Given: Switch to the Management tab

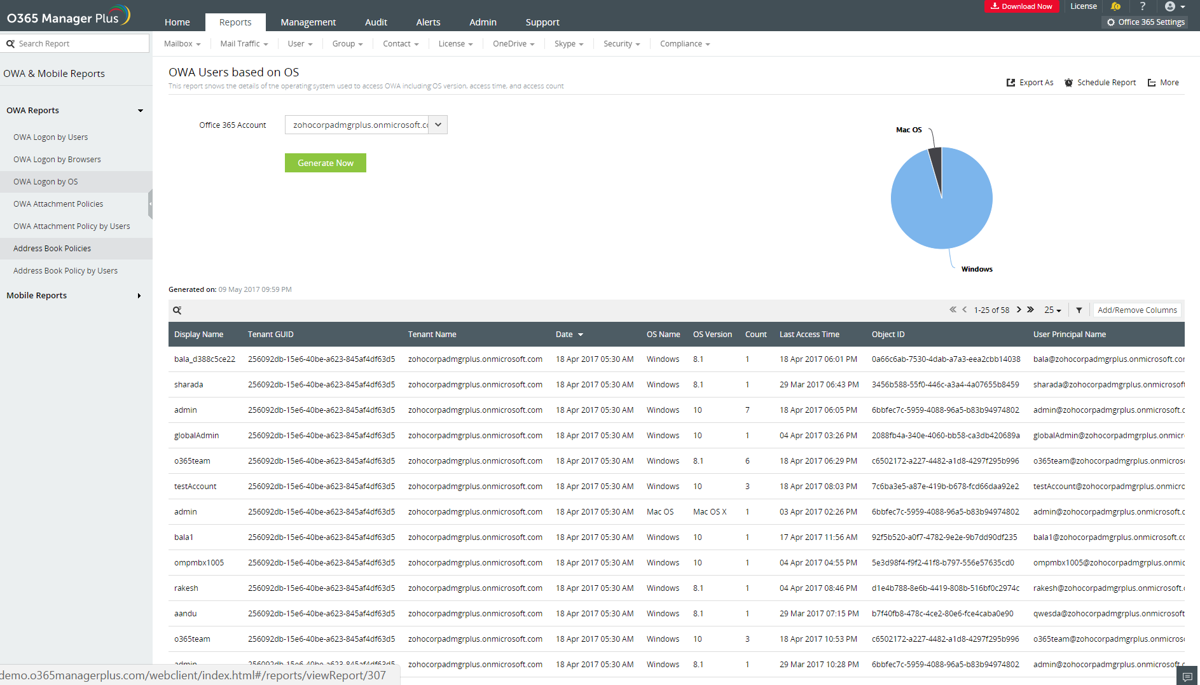Looking at the screenshot, I should (308, 22).
